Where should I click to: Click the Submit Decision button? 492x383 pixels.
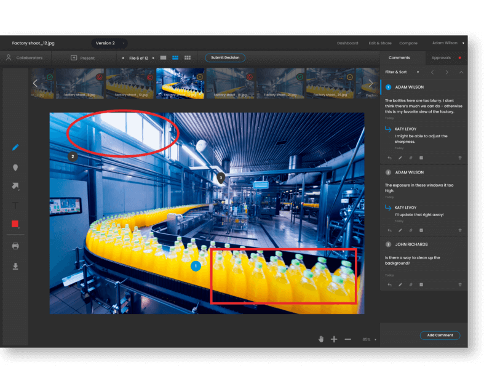(224, 57)
